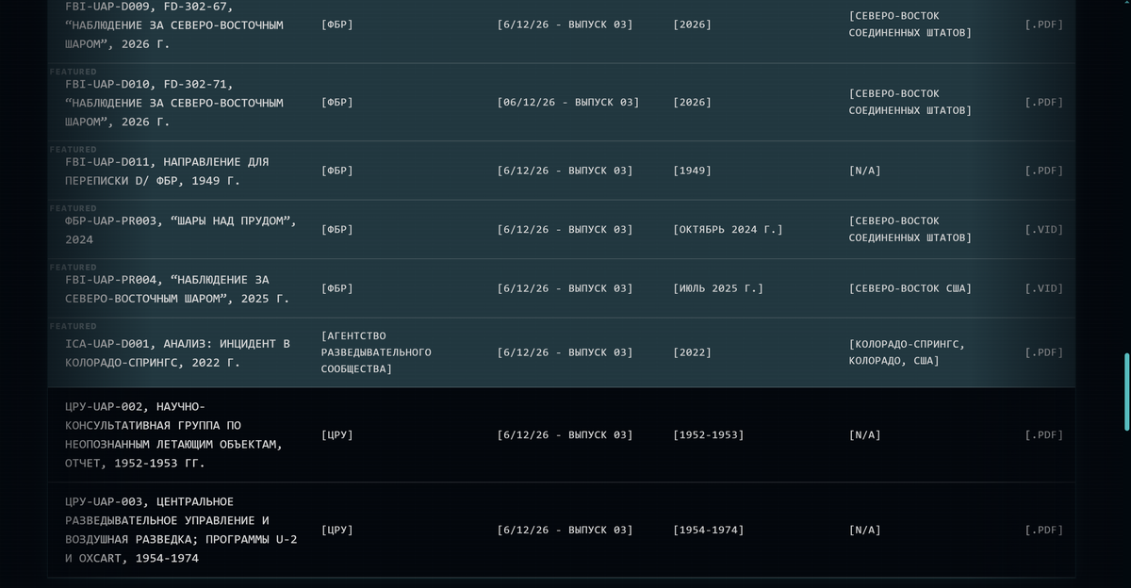This screenshot has height=588, width=1131.
Task: Click the [1952-1953] date cell
Action: coord(709,434)
